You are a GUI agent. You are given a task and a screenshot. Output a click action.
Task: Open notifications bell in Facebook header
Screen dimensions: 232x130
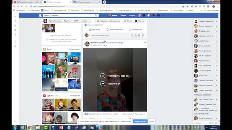[x=149, y=15]
